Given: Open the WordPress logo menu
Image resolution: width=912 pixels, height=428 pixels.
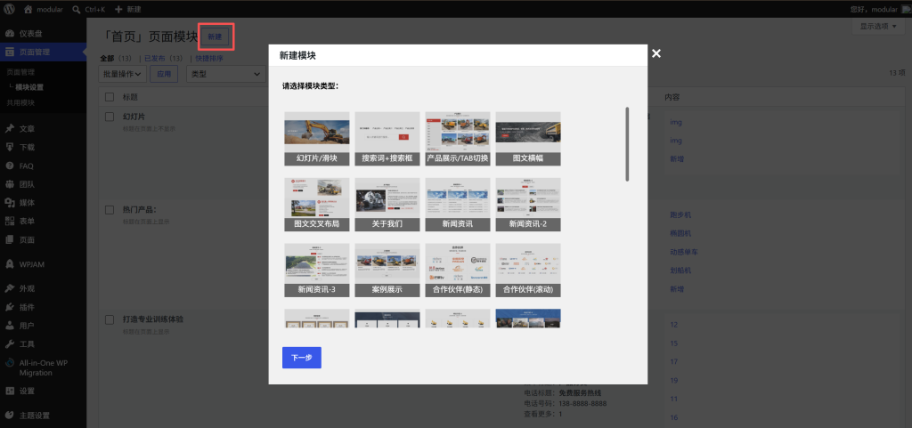Looking at the screenshot, I should click(10, 9).
